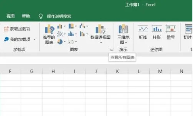Switch to the 帮助 ribbon tab
The image size is (194, 116).
point(26,16)
